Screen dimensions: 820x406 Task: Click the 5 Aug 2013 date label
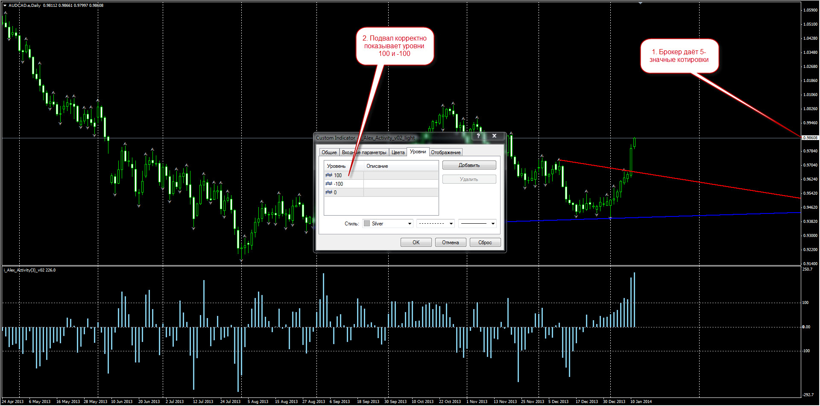(x=258, y=402)
